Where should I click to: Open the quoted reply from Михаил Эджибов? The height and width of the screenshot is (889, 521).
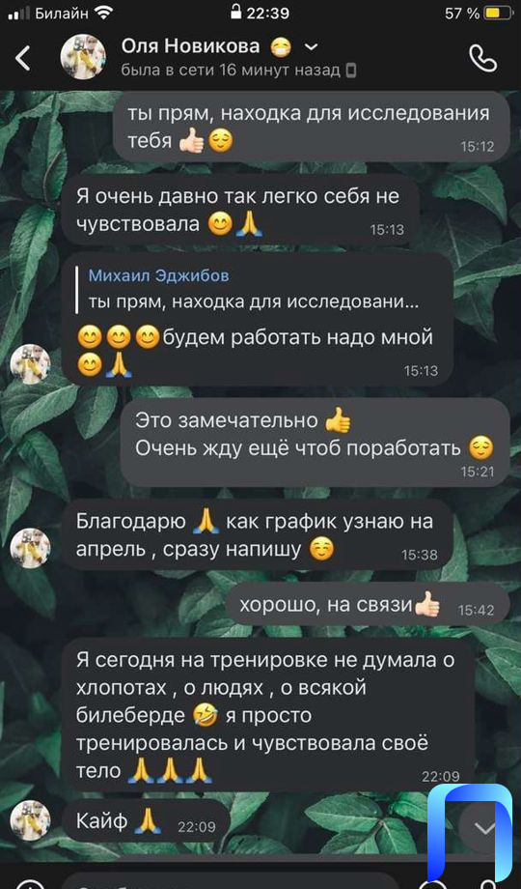point(254,290)
